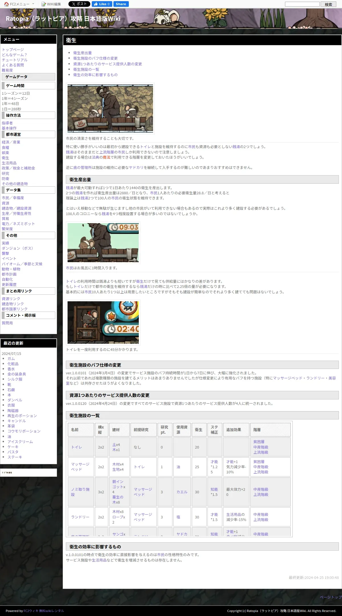Click the X ポスト button
342x616 pixels.
click(x=79, y=4)
